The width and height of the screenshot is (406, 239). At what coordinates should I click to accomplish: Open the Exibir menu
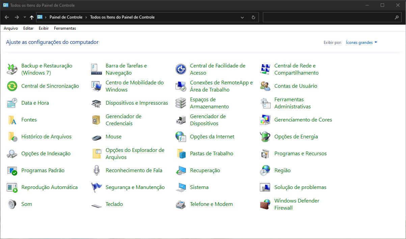tap(44, 28)
